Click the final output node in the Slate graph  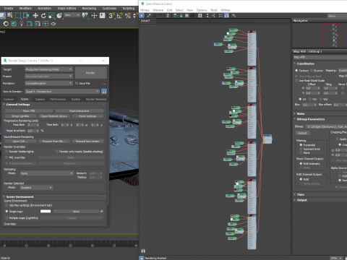tap(267, 139)
